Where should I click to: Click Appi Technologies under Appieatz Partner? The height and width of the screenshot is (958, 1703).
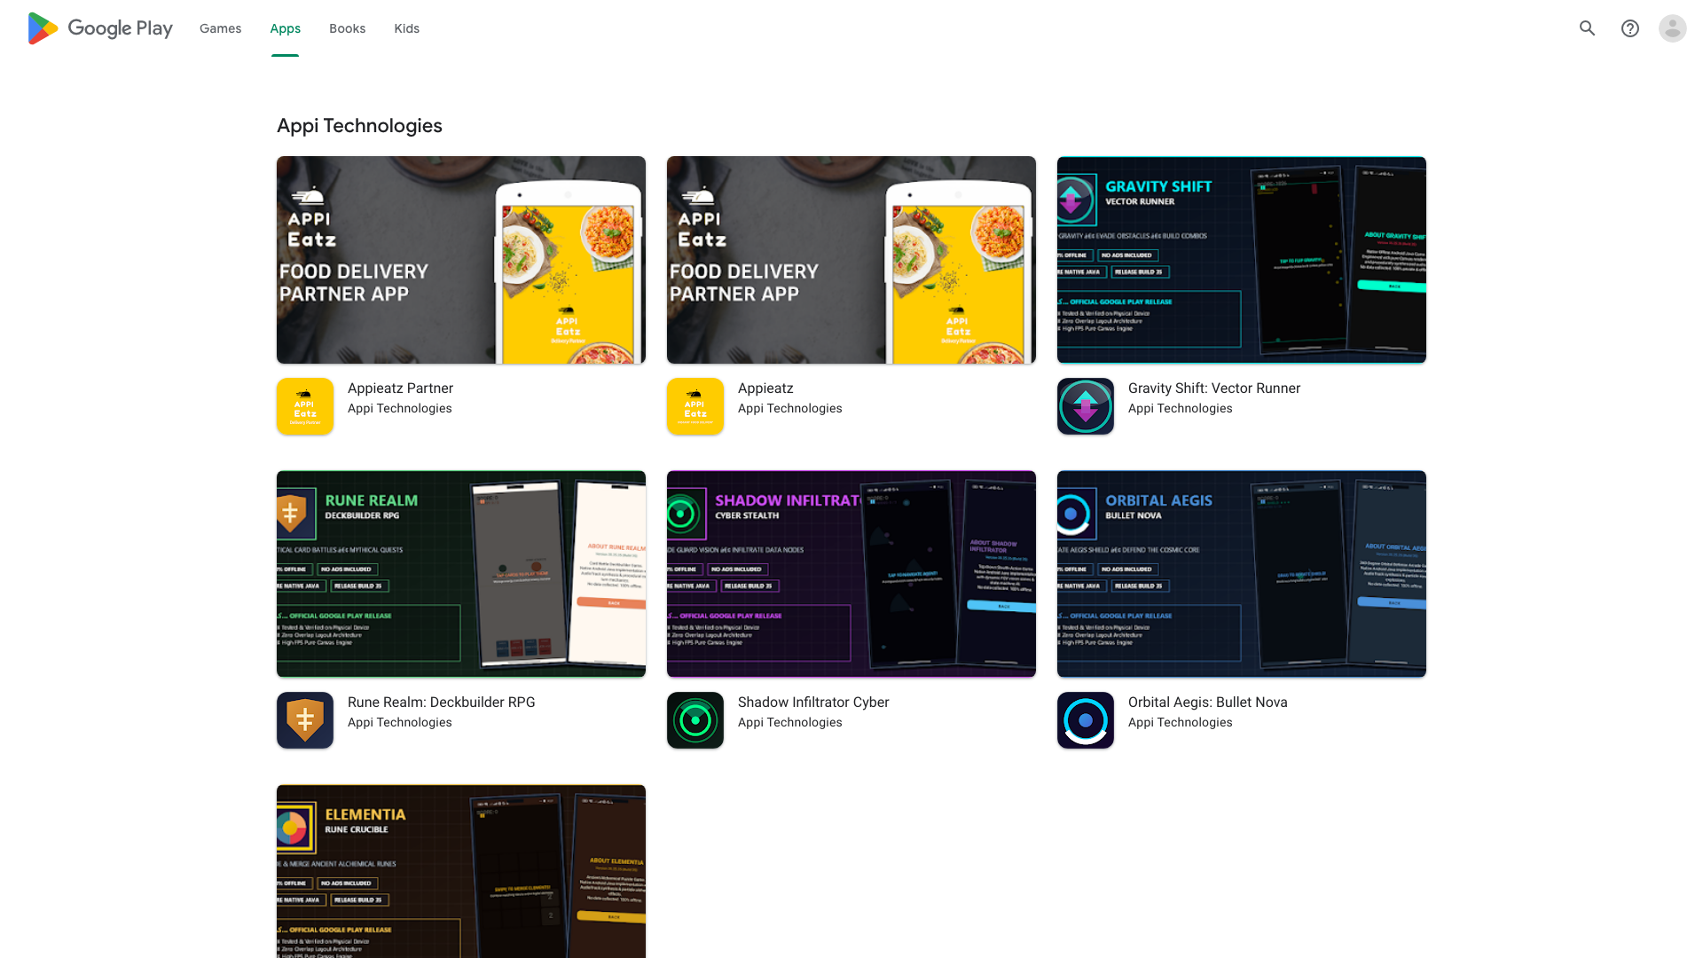[400, 409]
